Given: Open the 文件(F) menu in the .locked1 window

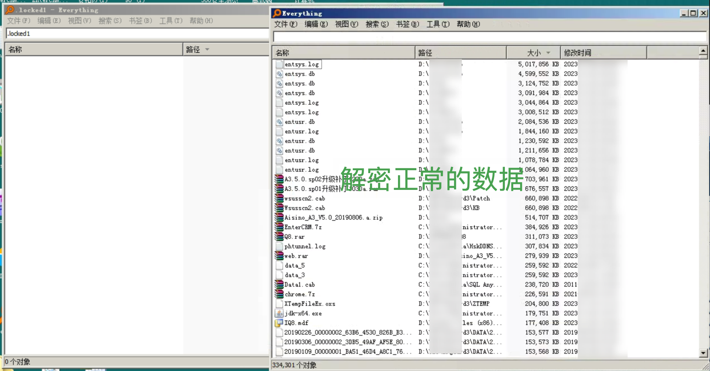Looking at the screenshot, I should [x=19, y=21].
